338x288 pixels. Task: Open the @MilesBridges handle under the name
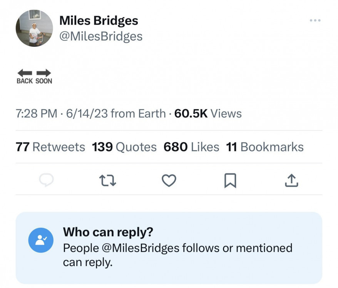coord(101,36)
